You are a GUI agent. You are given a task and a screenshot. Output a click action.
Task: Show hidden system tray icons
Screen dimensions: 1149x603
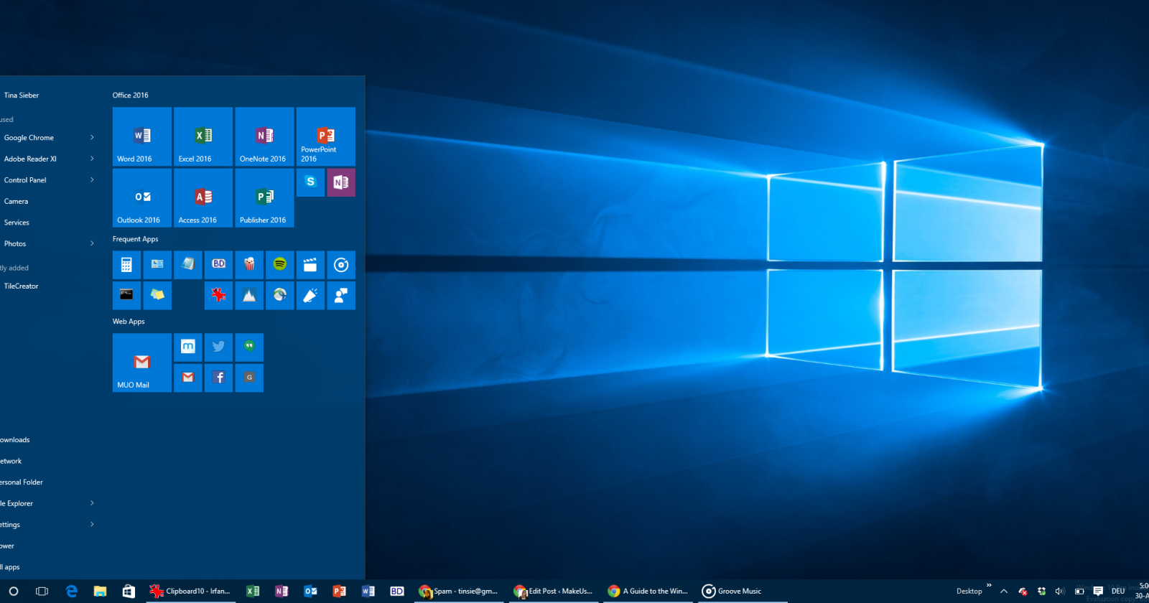1004,591
